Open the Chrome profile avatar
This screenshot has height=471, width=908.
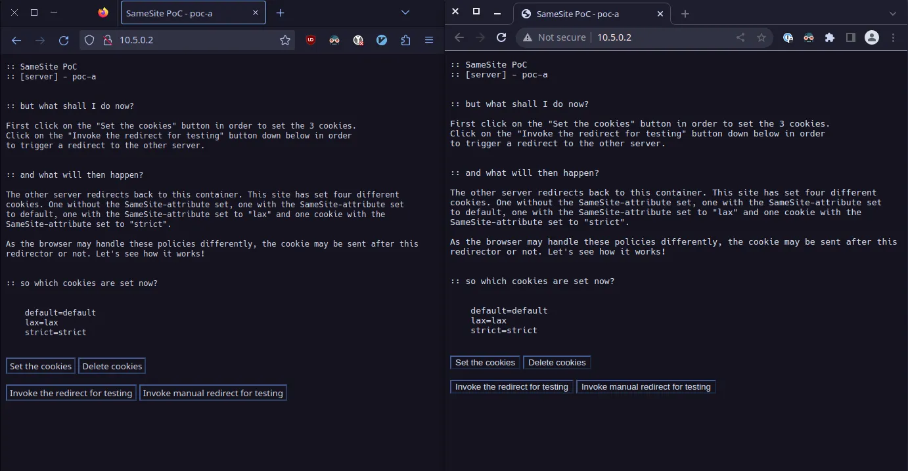click(872, 37)
